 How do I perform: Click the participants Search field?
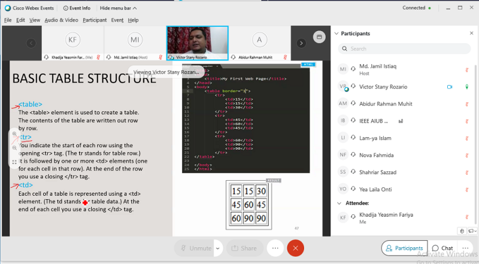(401, 48)
